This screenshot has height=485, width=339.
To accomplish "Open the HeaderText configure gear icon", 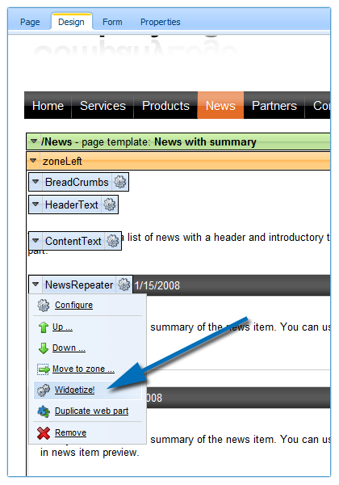I will 110,205.
